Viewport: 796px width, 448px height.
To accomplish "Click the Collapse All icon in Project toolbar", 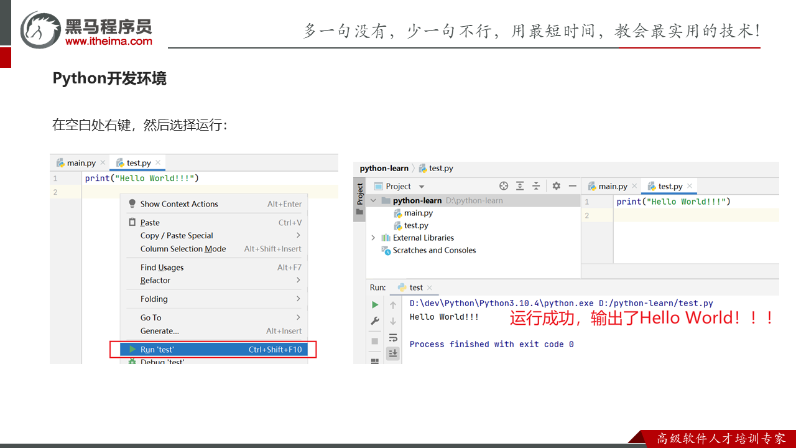I will [536, 186].
